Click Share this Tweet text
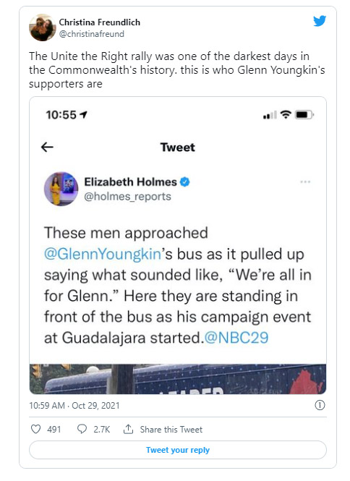Image resolution: width=350 pixels, height=481 pixels. tap(171, 429)
